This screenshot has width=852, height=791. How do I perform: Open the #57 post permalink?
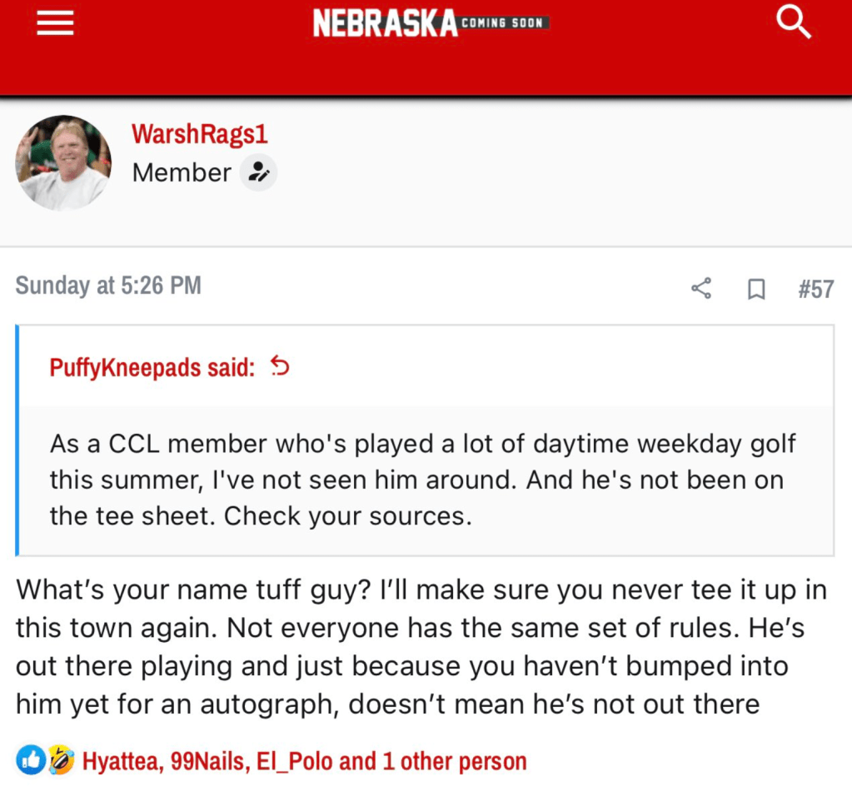(x=815, y=289)
